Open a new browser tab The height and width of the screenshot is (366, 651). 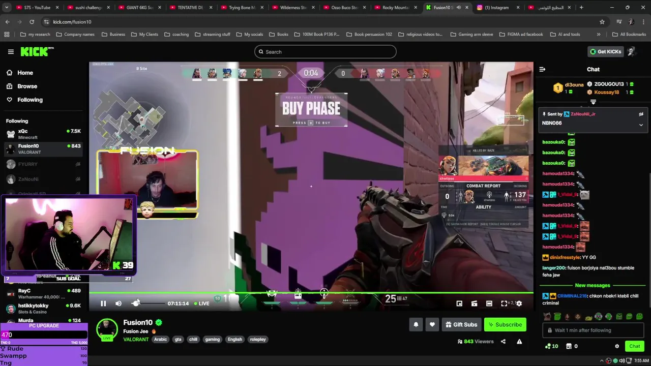pos(581,8)
